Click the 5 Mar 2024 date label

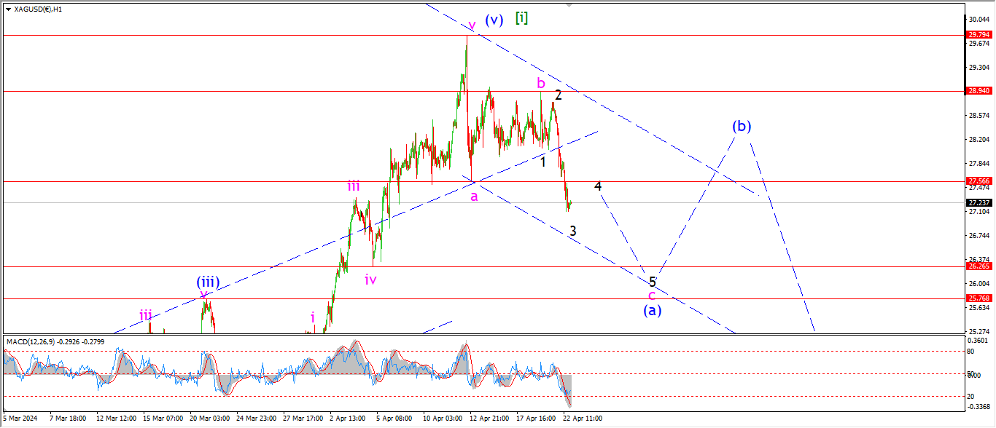20,419
